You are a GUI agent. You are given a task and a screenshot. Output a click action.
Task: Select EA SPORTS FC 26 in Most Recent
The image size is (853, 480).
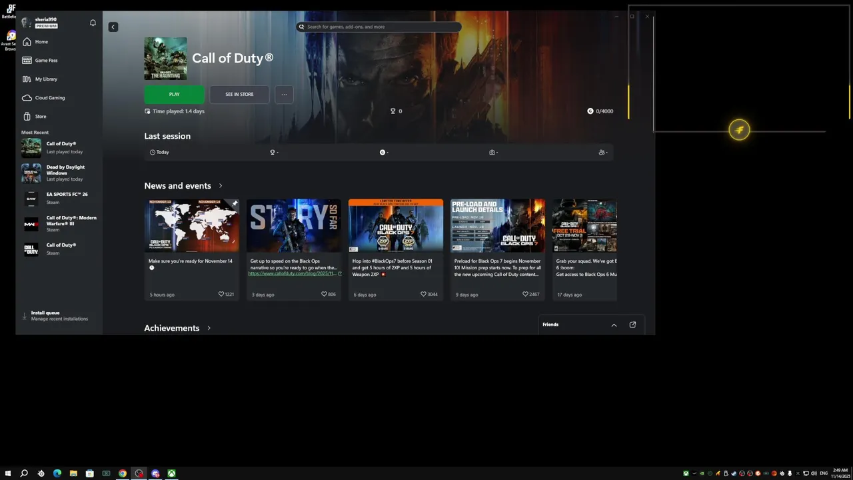coord(59,198)
